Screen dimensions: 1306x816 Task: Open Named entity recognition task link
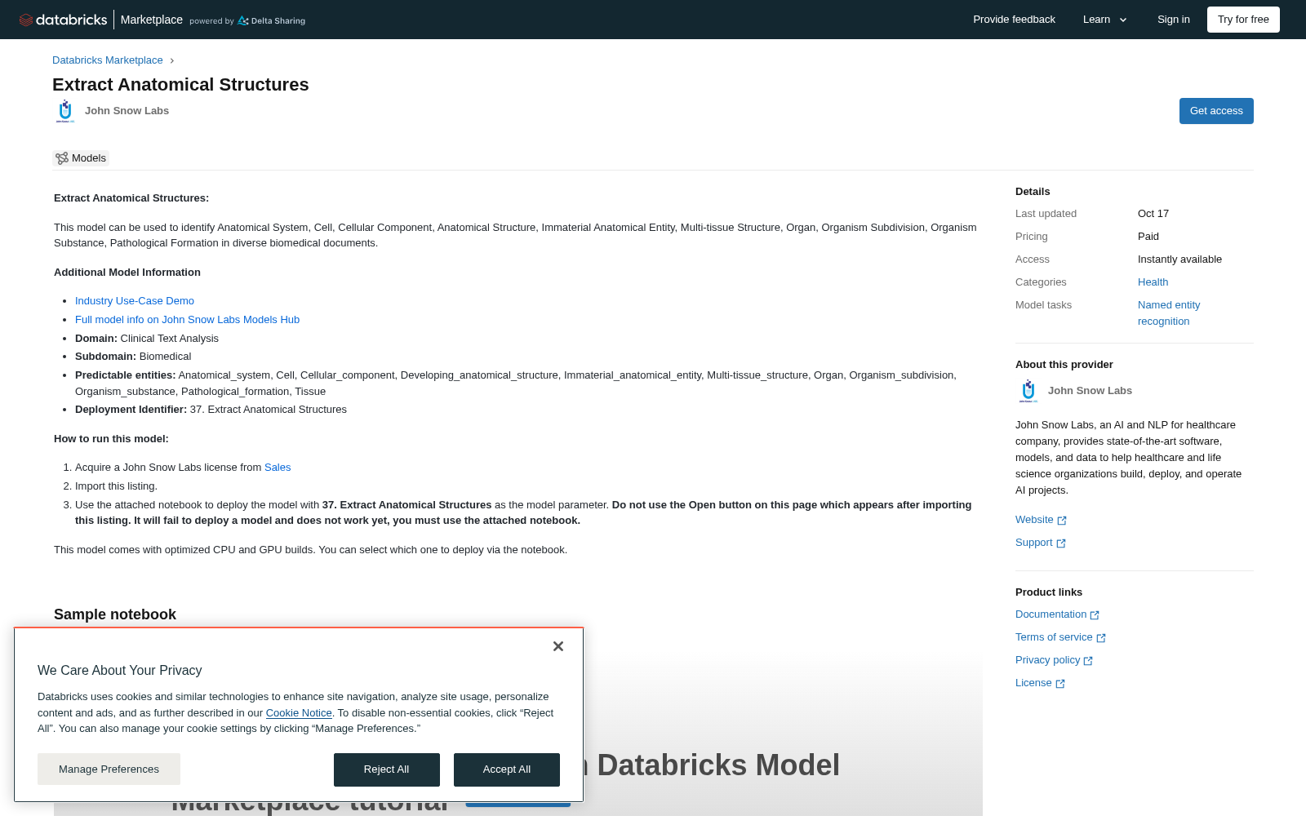[1169, 313]
